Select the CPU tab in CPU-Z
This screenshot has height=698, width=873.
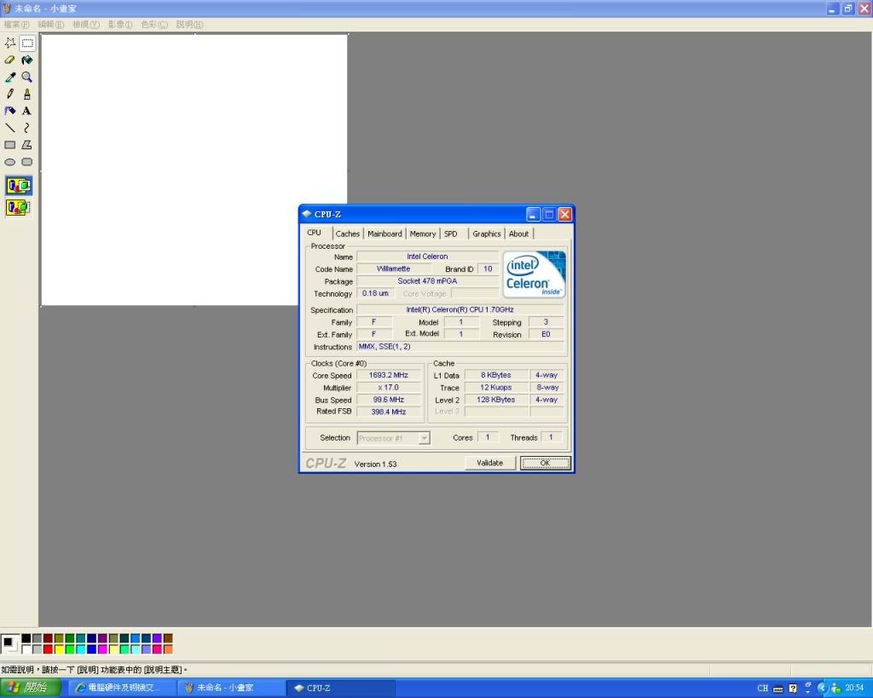pyautogui.click(x=315, y=233)
